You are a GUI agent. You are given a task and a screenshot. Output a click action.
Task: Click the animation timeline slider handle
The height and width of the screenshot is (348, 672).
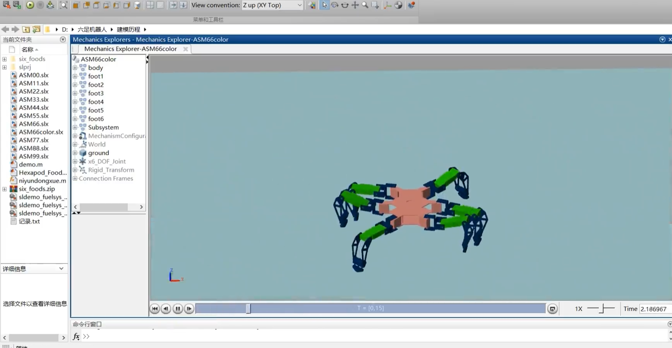click(x=248, y=309)
